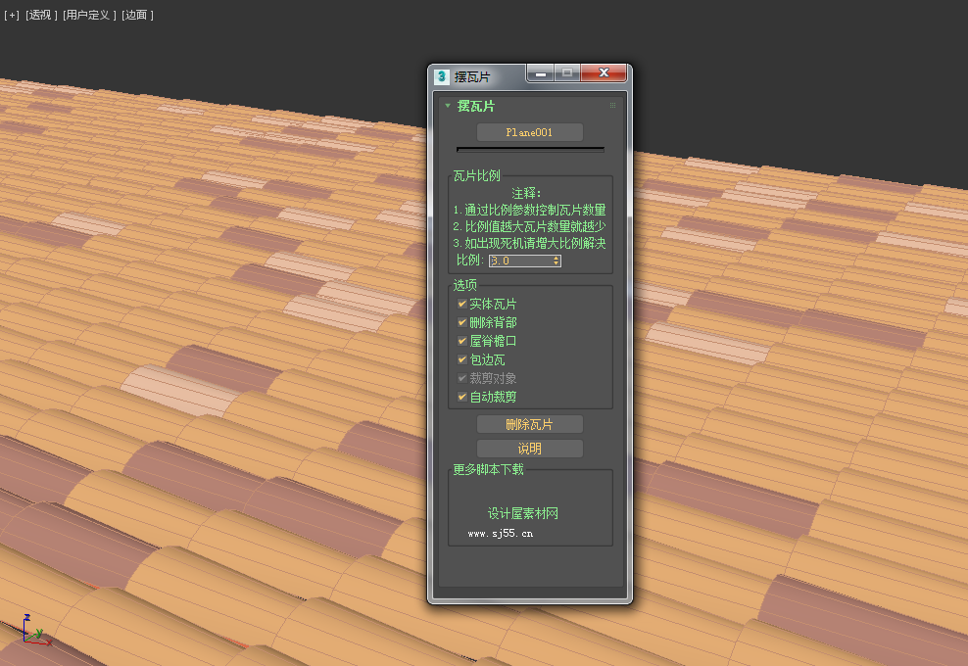Click the 3ds Max logo icon on 摆瓦片 title bar
The height and width of the screenshot is (666, 968).
441,74
